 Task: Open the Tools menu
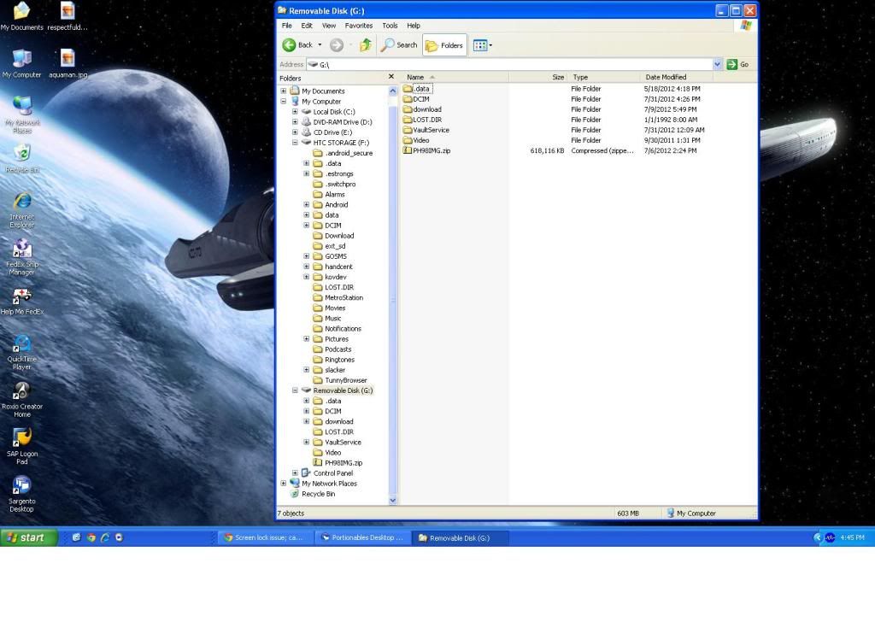pyautogui.click(x=390, y=26)
